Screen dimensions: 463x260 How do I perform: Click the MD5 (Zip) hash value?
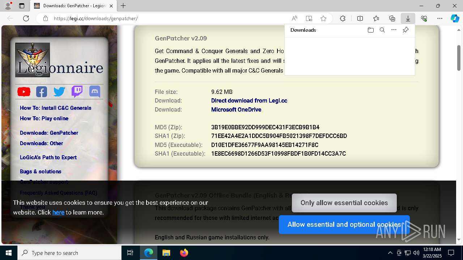[265, 127]
